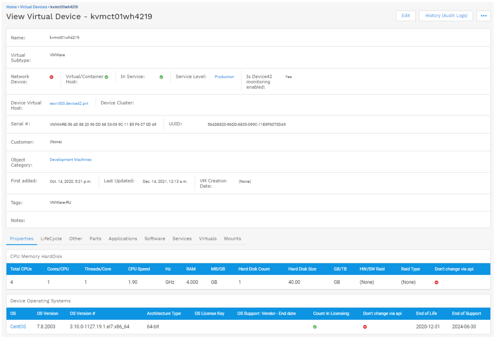This screenshot has width=494, height=339.
Task: Click the 64-bit architecture type value
Action: 153,326
